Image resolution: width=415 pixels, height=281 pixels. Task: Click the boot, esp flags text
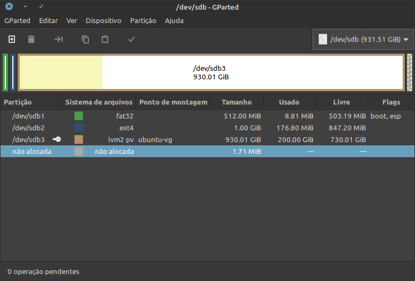[x=386, y=116]
